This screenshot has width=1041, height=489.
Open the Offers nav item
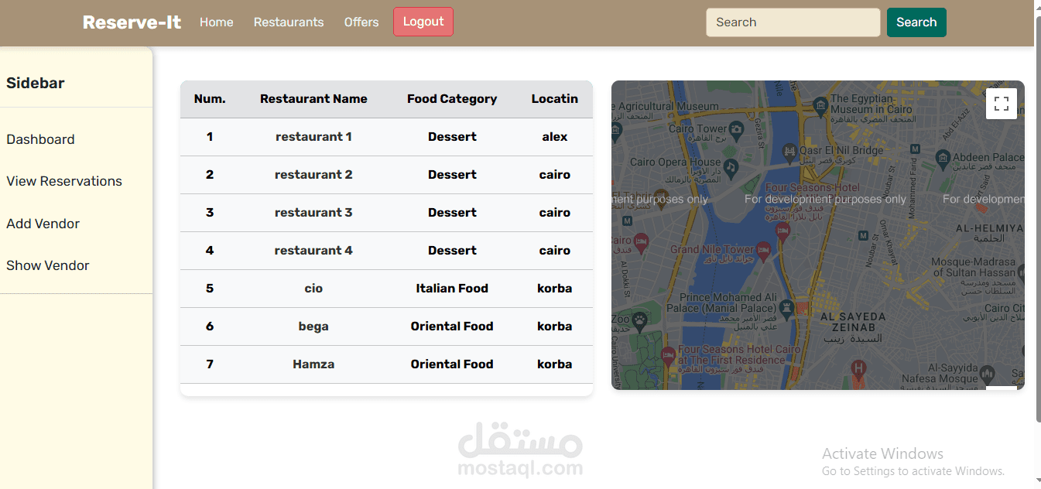tap(361, 22)
